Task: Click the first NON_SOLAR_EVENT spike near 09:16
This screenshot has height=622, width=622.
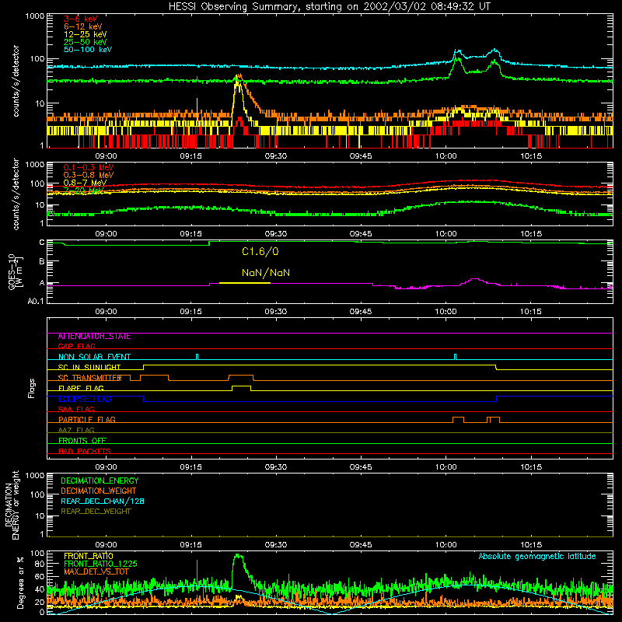Action: click(197, 357)
